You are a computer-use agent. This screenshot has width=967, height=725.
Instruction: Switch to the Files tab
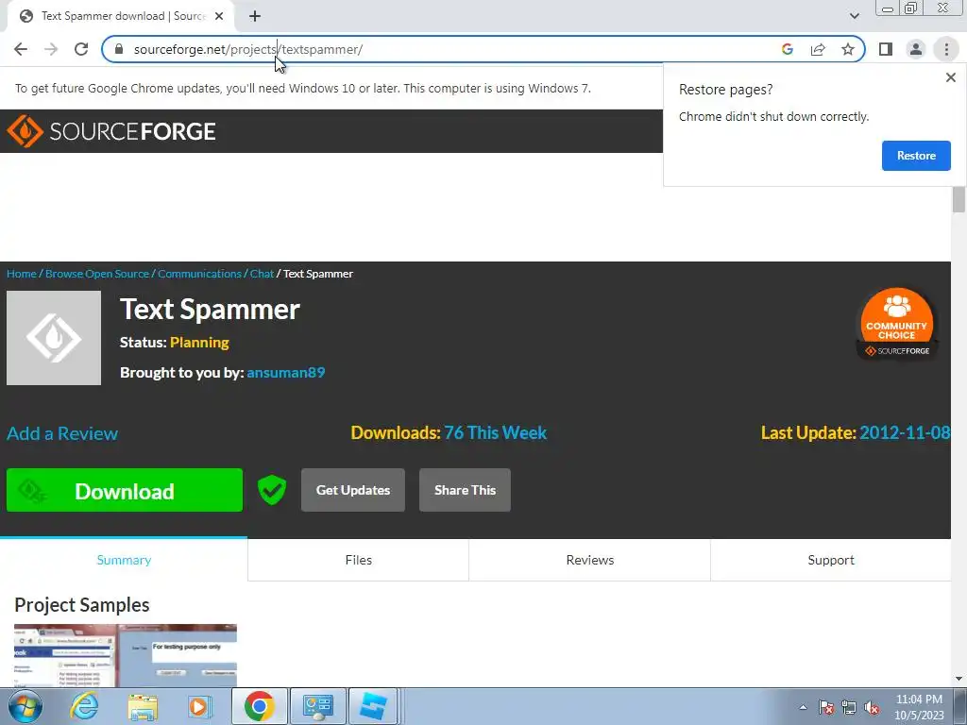(358, 560)
